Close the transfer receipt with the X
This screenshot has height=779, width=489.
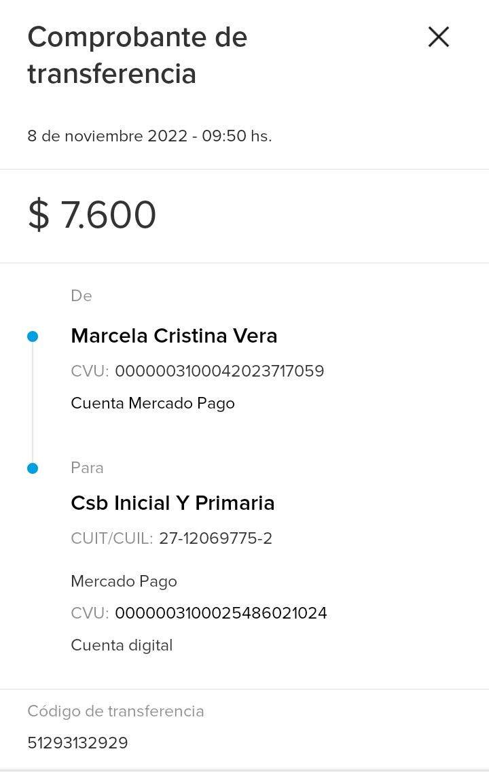pos(439,37)
